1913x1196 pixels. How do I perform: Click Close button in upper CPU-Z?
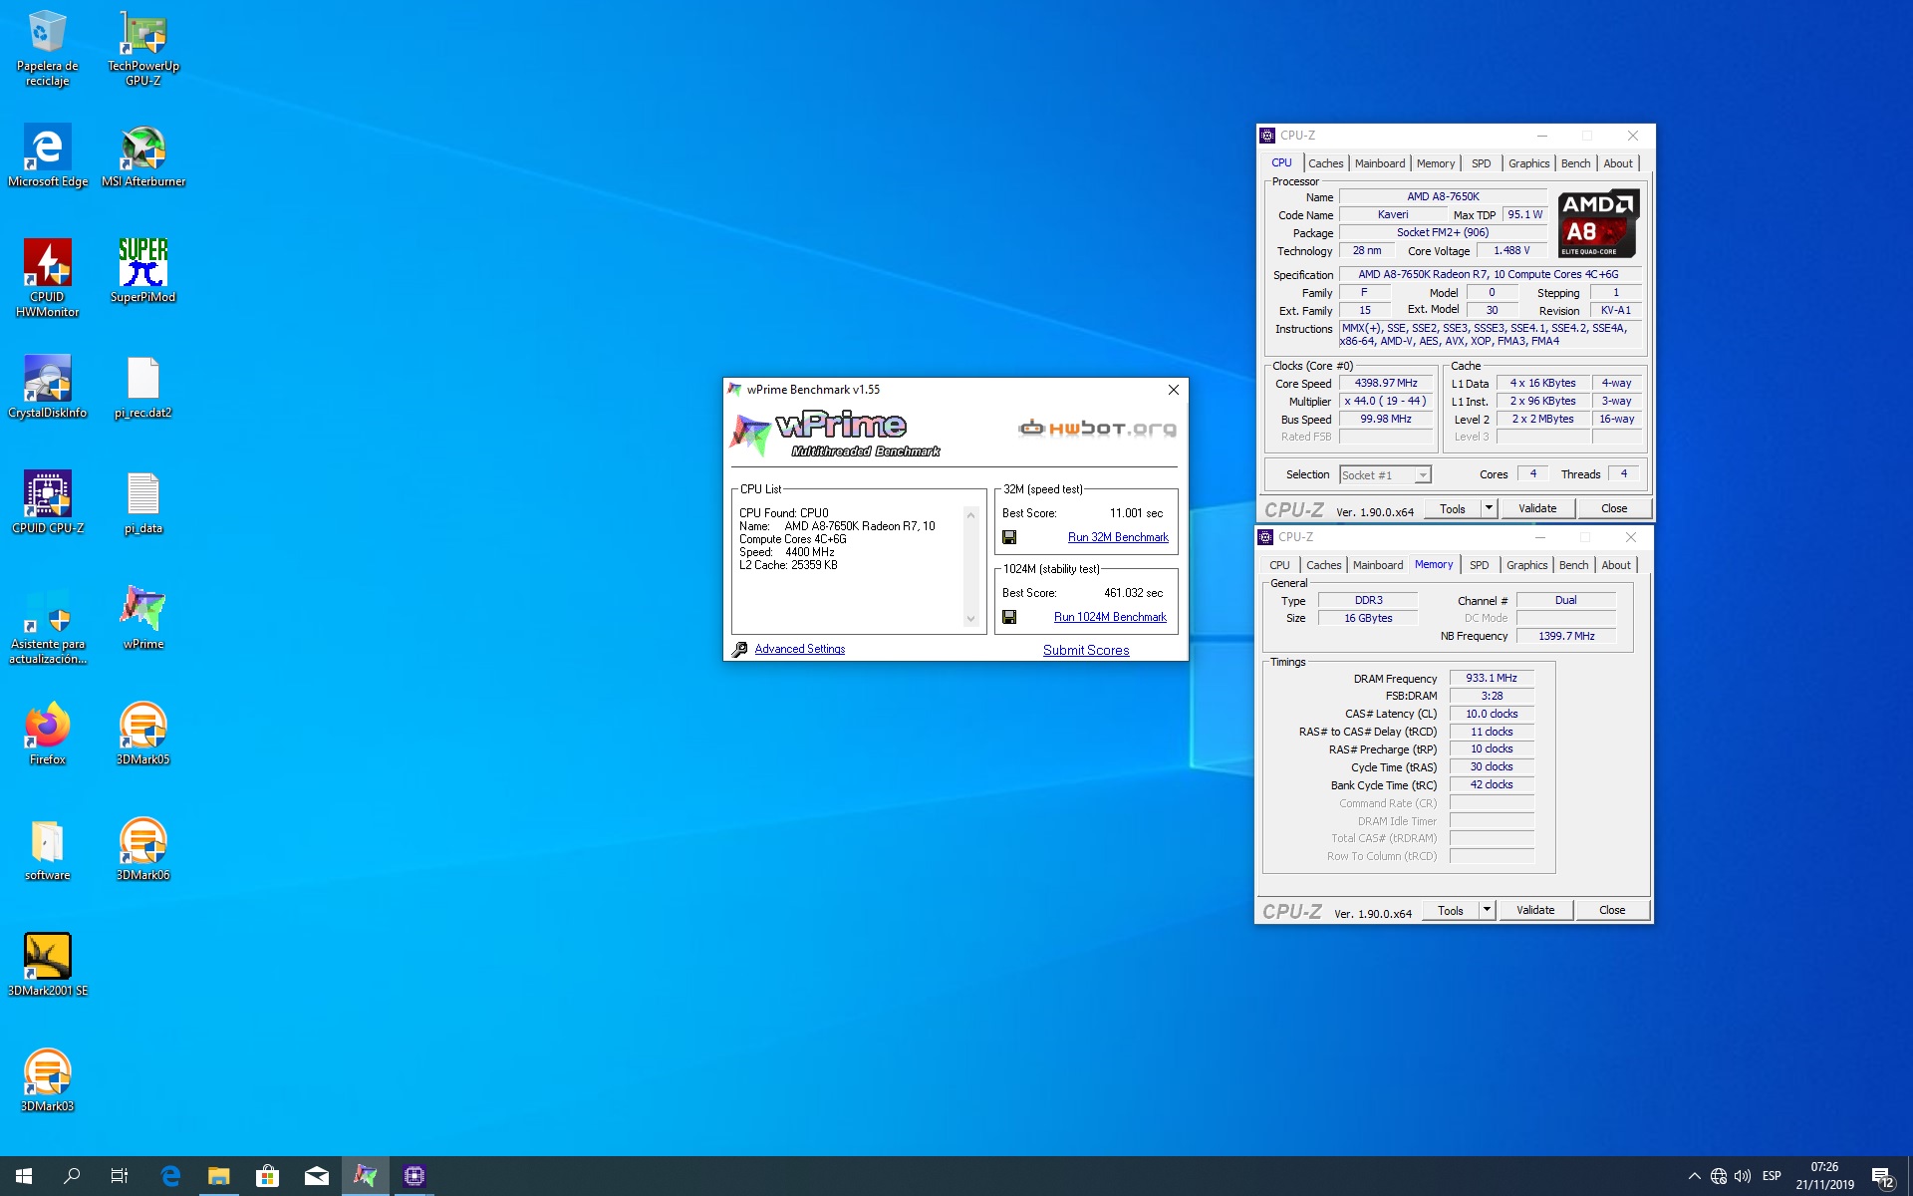[1614, 508]
